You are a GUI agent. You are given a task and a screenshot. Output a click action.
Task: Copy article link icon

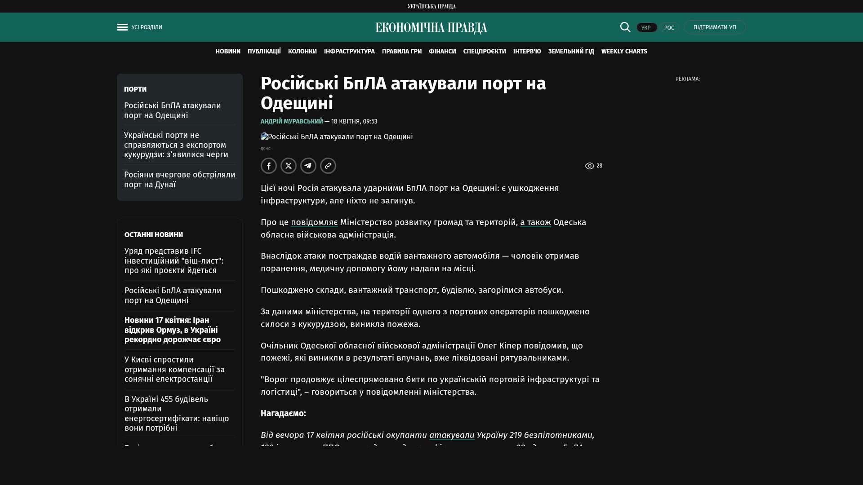(x=328, y=166)
